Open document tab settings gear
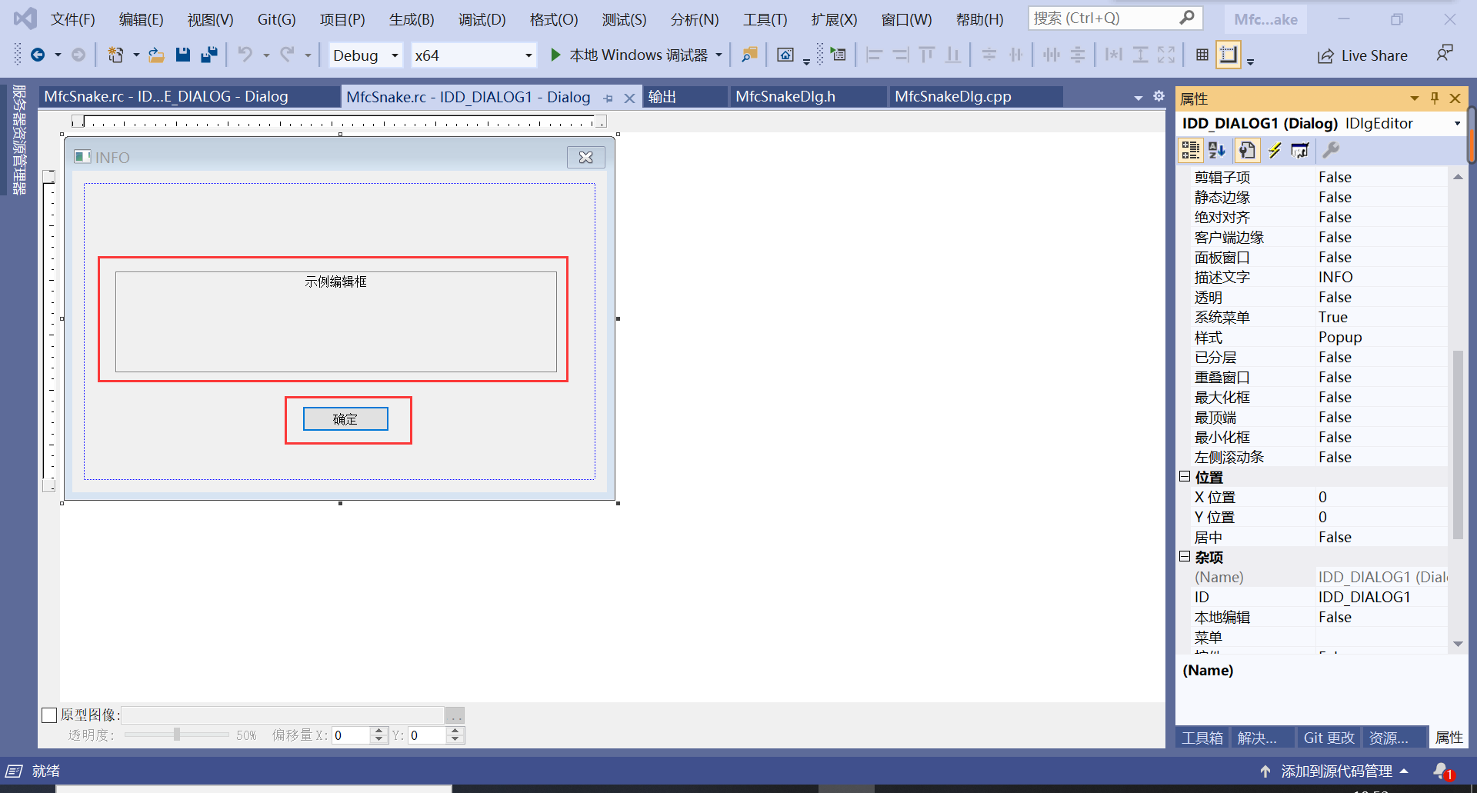Viewport: 1477px width, 793px height. pos(1159,96)
